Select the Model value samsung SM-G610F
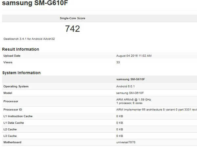 click(x=130, y=93)
